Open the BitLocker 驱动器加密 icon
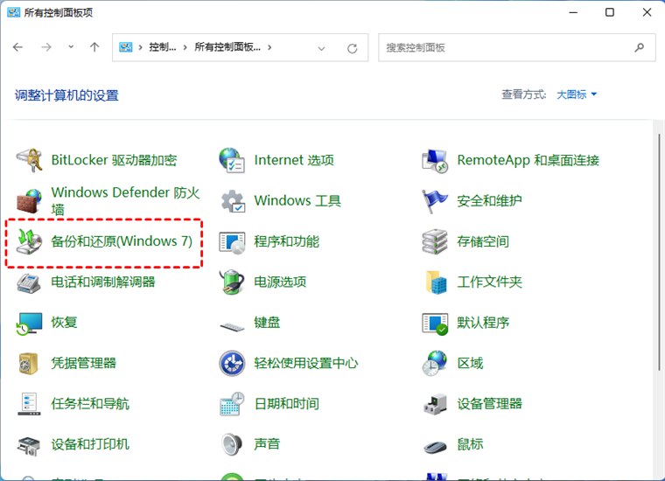 pyautogui.click(x=31, y=161)
